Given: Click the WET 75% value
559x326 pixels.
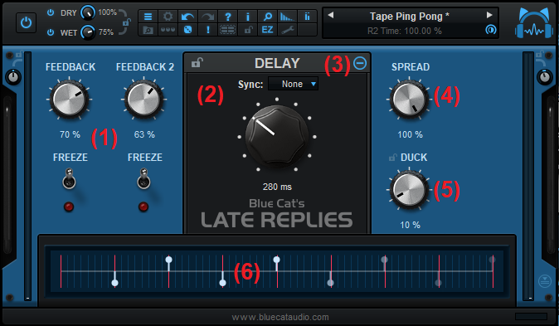Looking at the screenshot, I should 106,32.
